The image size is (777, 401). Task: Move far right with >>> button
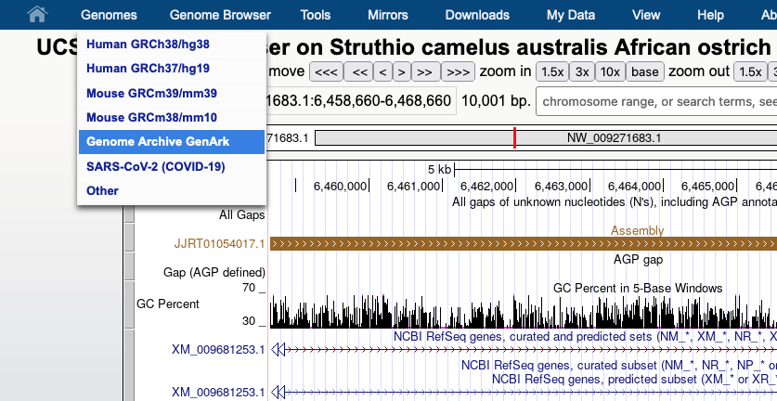click(x=458, y=71)
